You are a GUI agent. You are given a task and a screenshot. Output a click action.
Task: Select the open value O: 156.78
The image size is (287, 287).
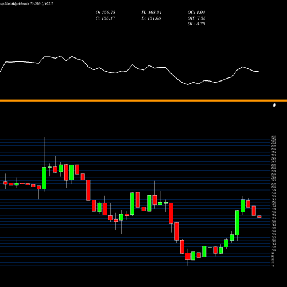[x=106, y=13]
